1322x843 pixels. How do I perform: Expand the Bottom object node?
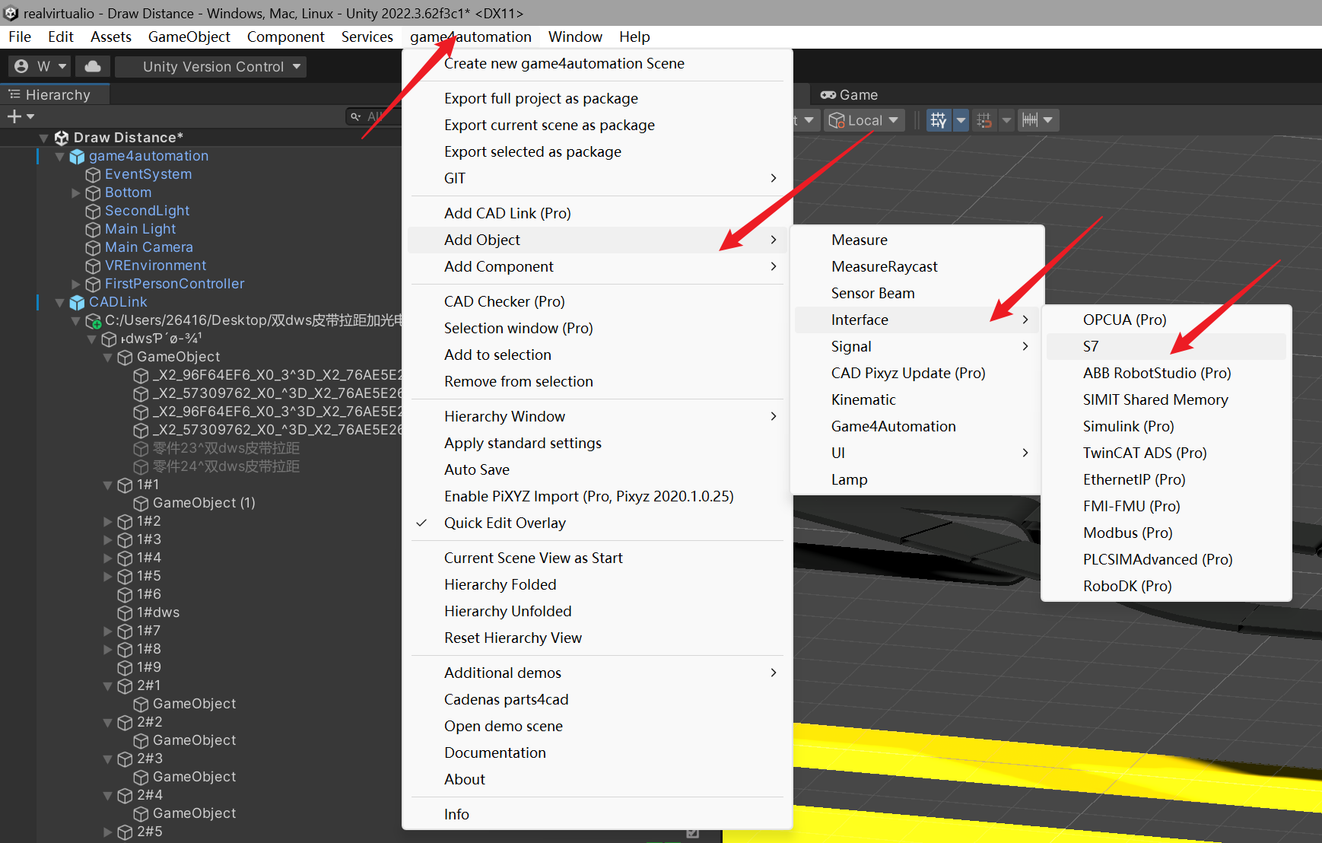point(76,192)
